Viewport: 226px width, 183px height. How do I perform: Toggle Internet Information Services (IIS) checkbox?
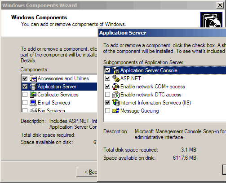coord(107,102)
